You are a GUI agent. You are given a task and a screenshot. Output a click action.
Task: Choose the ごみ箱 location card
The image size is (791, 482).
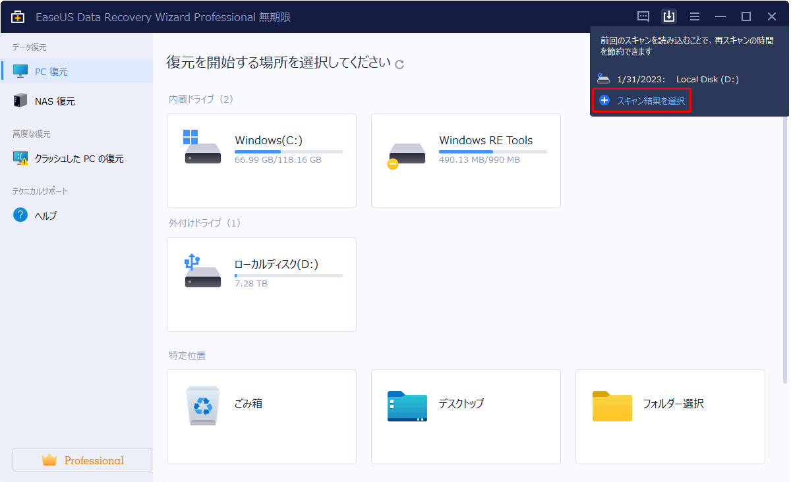(x=262, y=417)
